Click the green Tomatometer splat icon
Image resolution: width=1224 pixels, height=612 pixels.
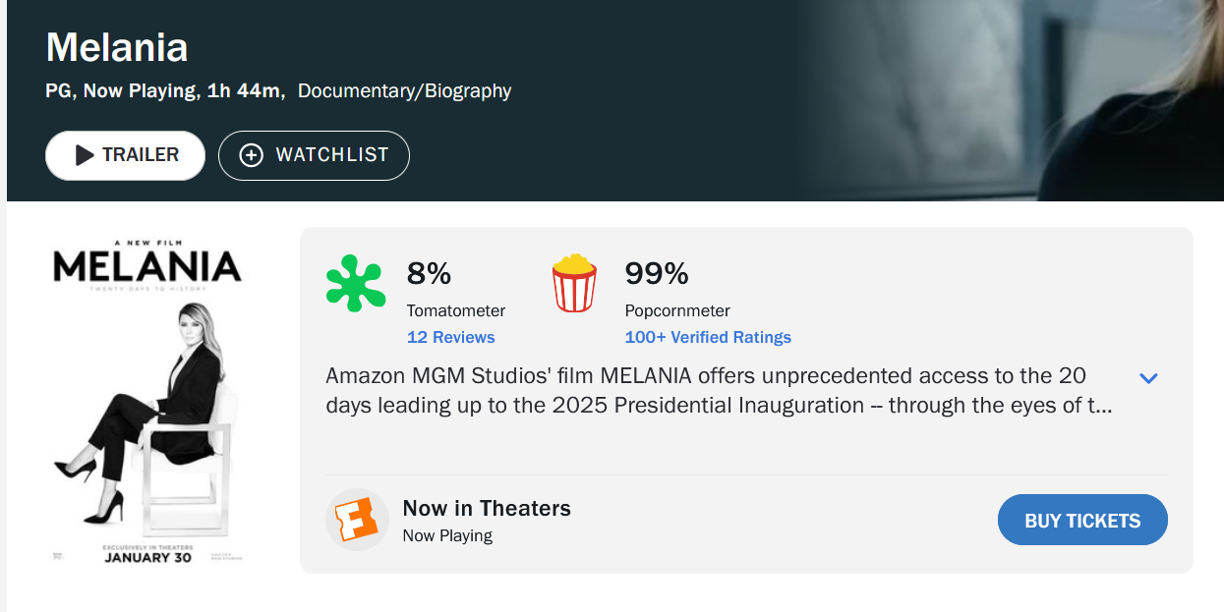click(355, 283)
